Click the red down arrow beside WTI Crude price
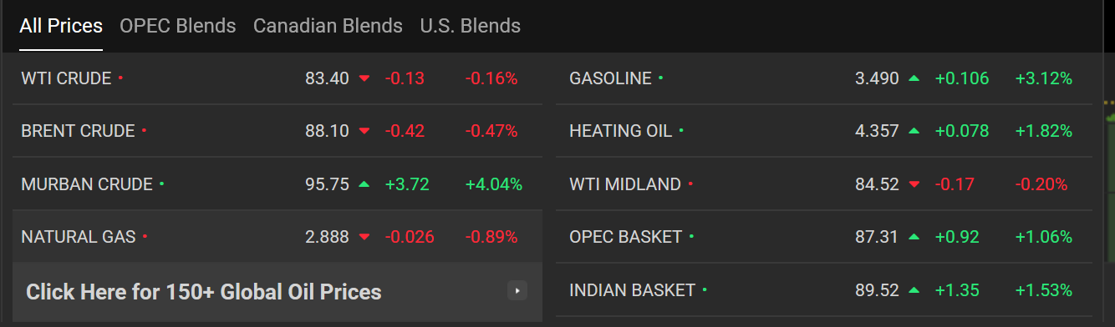The image size is (1115, 327). click(x=364, y=78)
